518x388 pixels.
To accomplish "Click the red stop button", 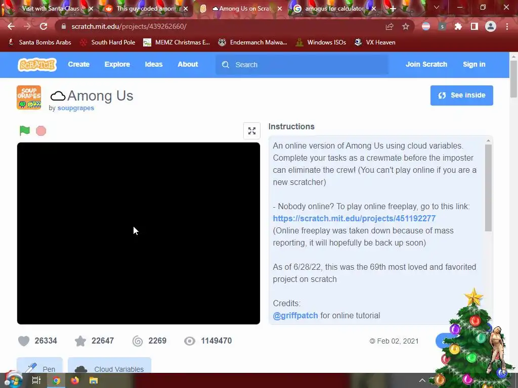I will (41, 131).
